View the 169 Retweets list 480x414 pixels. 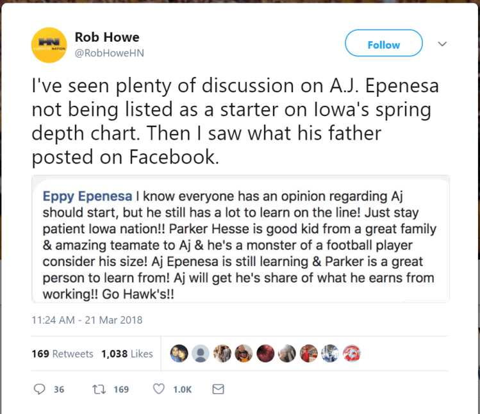pos(62,354)
